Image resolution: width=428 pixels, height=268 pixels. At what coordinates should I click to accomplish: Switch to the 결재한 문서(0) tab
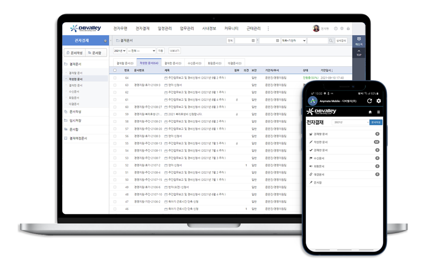(x=173, y=63)
